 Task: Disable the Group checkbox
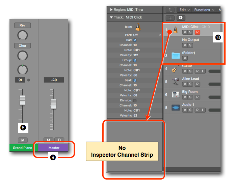tap(135, 60)
